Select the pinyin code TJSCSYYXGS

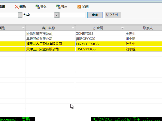coord(100,49)
